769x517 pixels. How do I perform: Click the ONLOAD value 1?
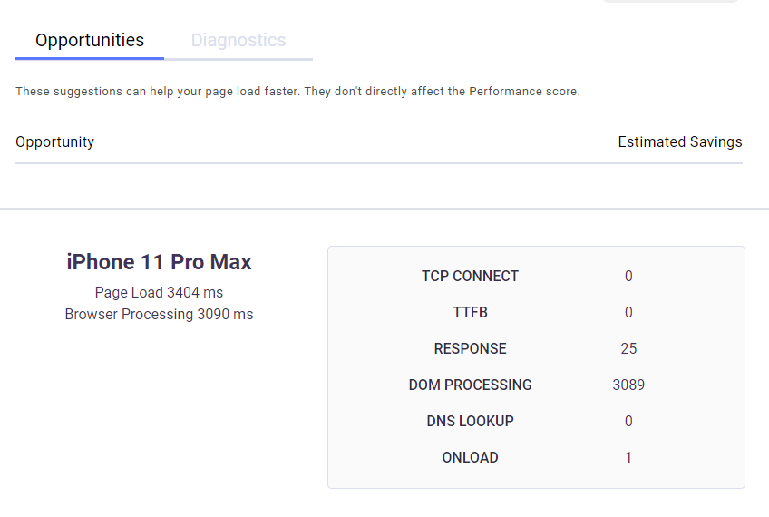point(628,457)
